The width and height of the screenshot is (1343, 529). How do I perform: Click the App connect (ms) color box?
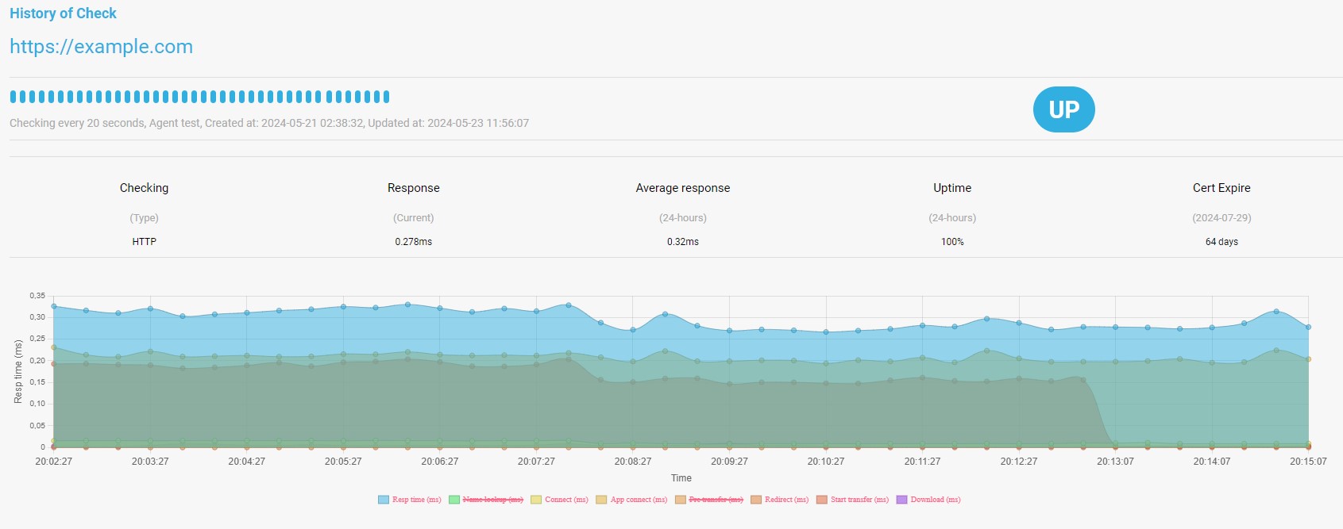point(601,500)
